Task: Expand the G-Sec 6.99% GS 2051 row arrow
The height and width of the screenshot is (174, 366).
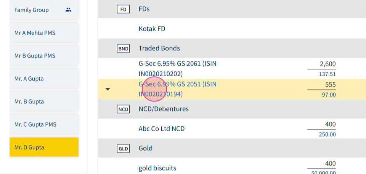Action: tap(108, 89)
